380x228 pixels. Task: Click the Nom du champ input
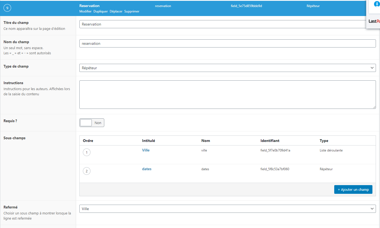[x=228, y=43]
